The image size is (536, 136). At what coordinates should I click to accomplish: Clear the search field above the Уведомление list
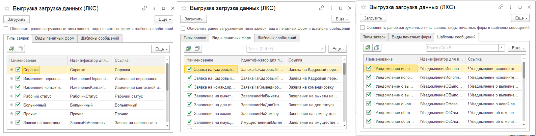pyautogui.click(x=501, y=48)
